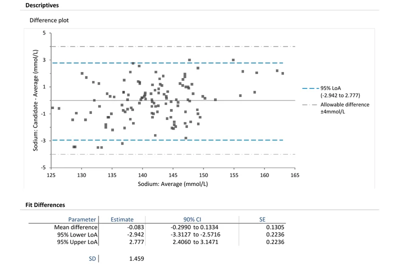This screenshot has width=400, height=265.
Task: Click the x-axis title Sodium: Average (mmol/L)
Action: click(x=172, y=184)
